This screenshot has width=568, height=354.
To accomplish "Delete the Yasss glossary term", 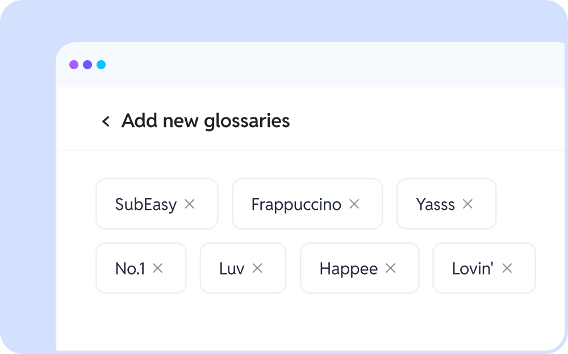I will 467,204.
